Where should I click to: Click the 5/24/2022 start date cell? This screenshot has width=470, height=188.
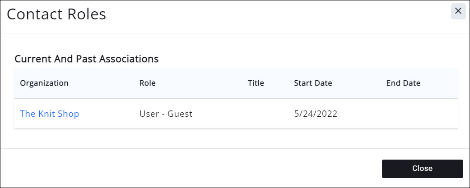(316, 114)
